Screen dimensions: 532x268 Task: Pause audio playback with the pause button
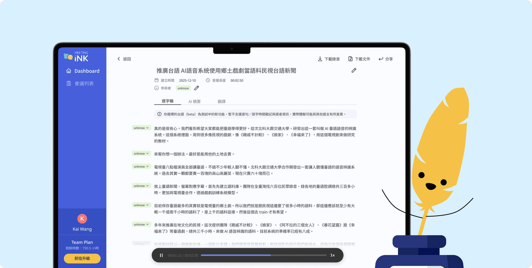click(x=161, y=255)
